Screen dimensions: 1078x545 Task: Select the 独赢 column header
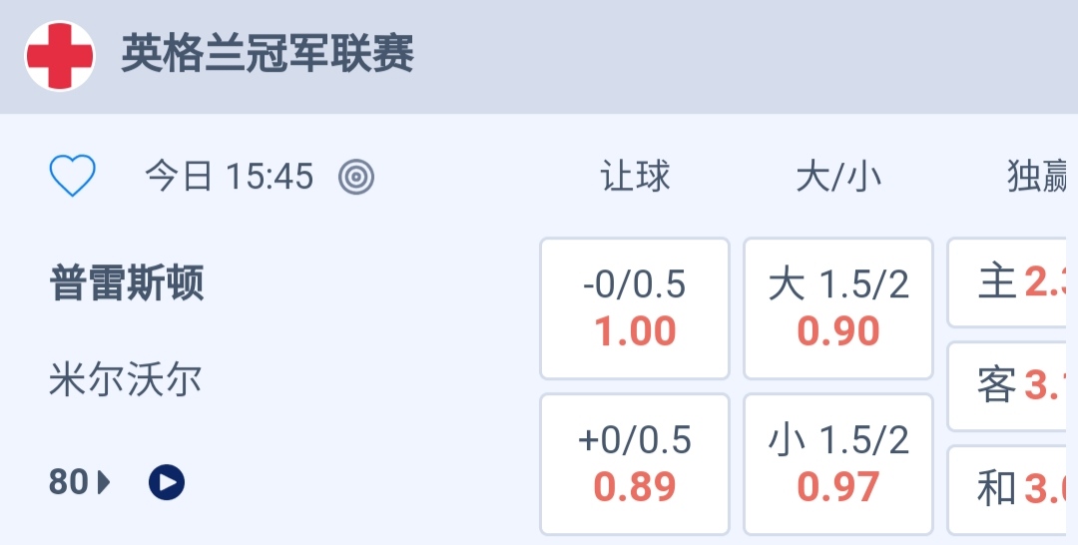1037,178
